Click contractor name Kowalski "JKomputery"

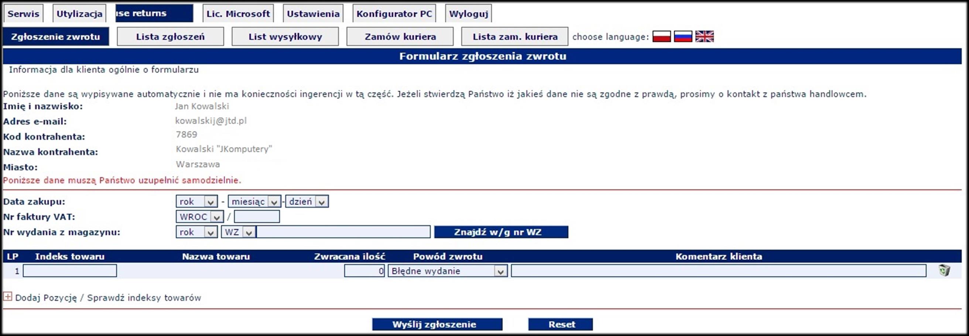coord(224,149)
